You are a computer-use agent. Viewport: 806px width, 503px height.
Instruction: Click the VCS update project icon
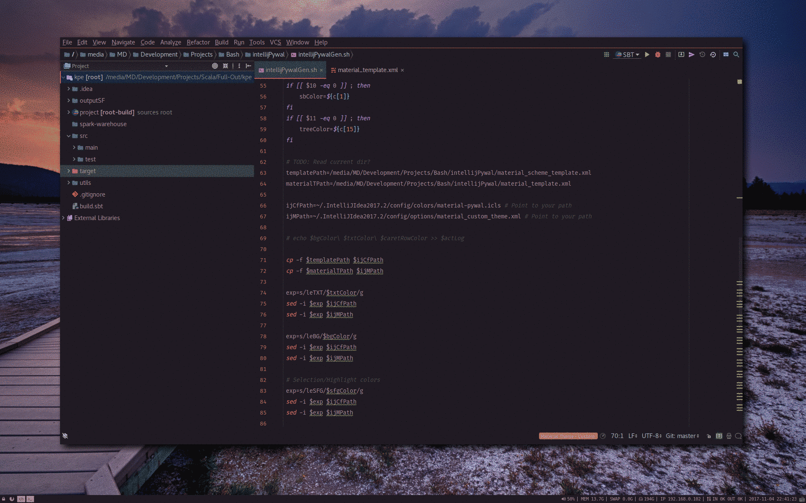pyautogui.click(x=681, y=54)
